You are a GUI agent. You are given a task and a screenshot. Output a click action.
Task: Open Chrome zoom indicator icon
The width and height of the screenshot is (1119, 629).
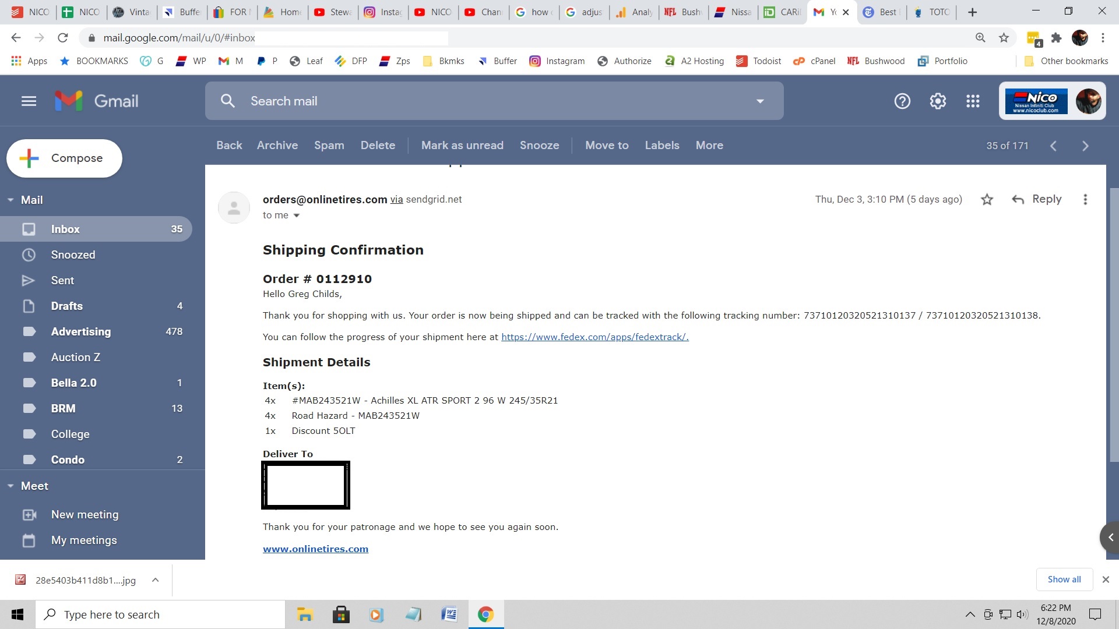(x=980, y=38)
